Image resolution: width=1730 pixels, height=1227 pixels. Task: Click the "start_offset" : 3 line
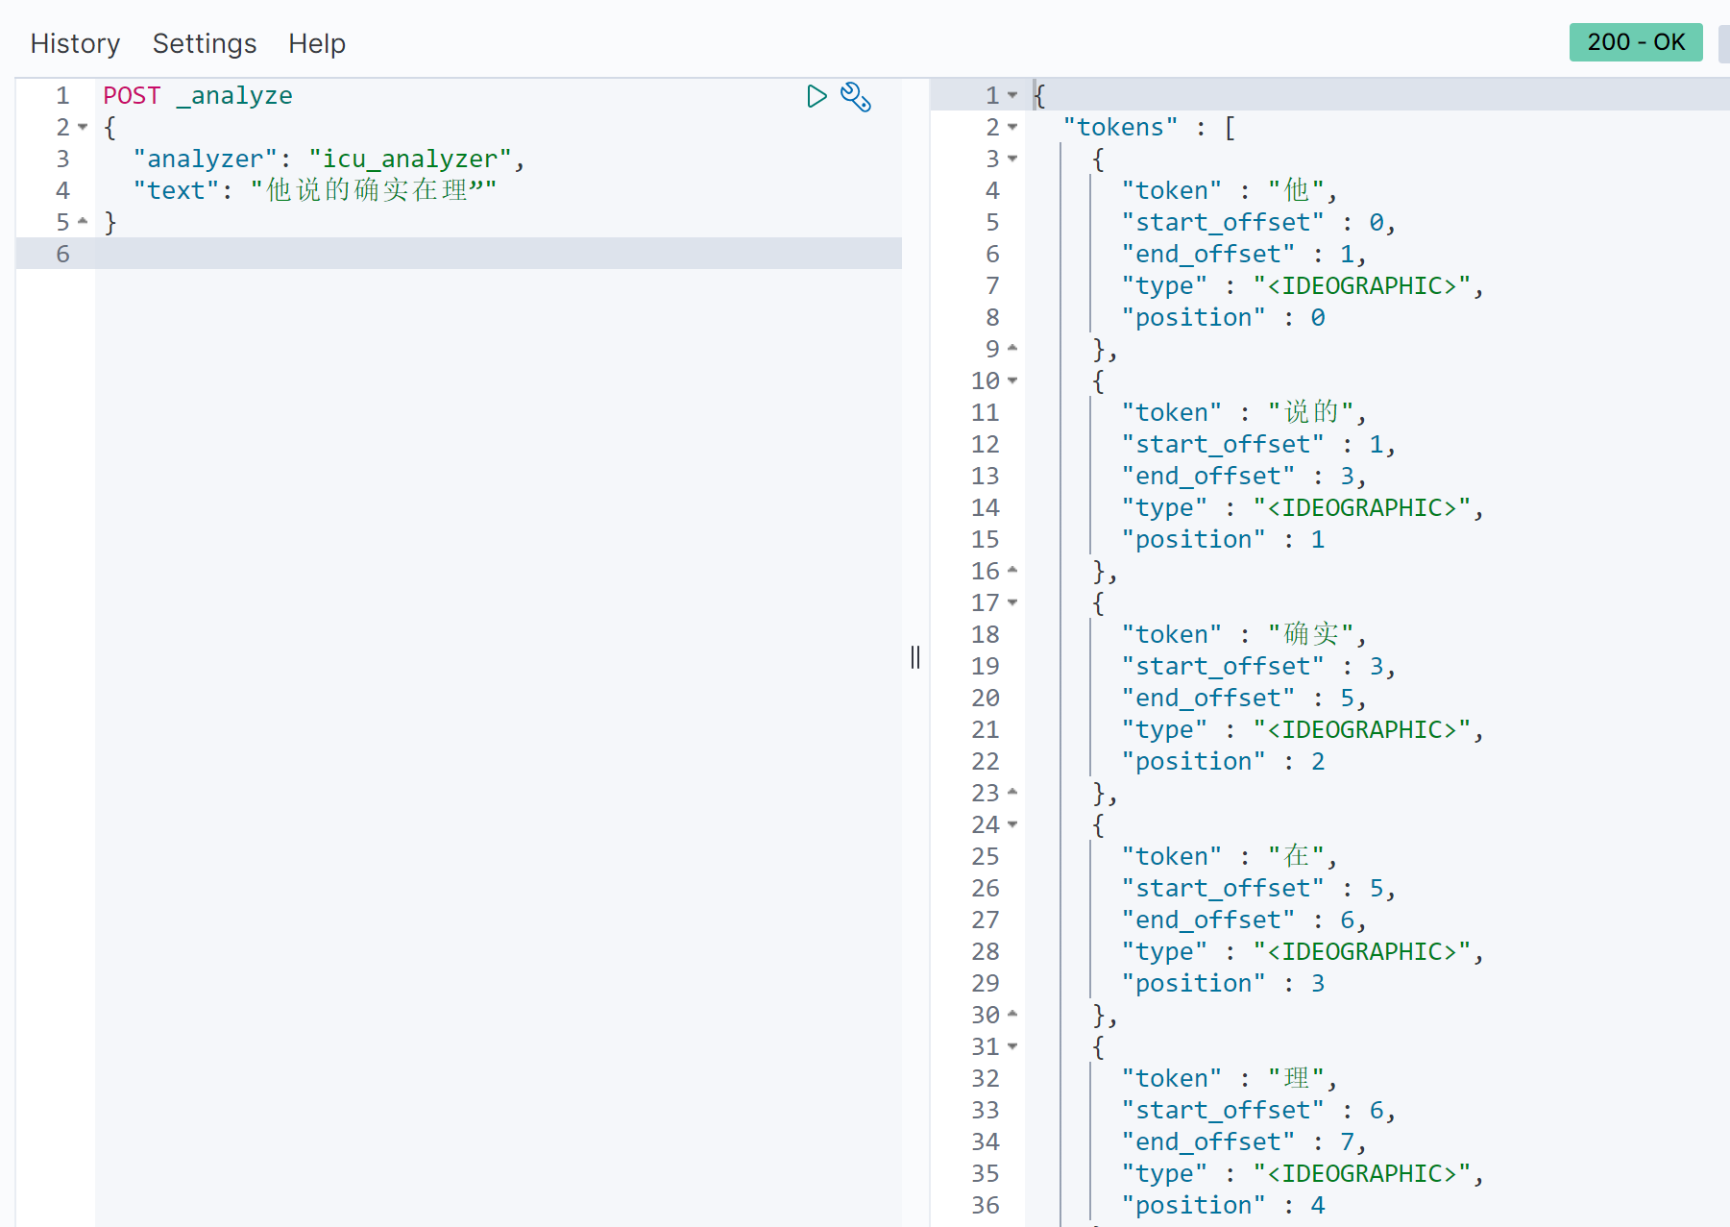tap(1258, 666)
